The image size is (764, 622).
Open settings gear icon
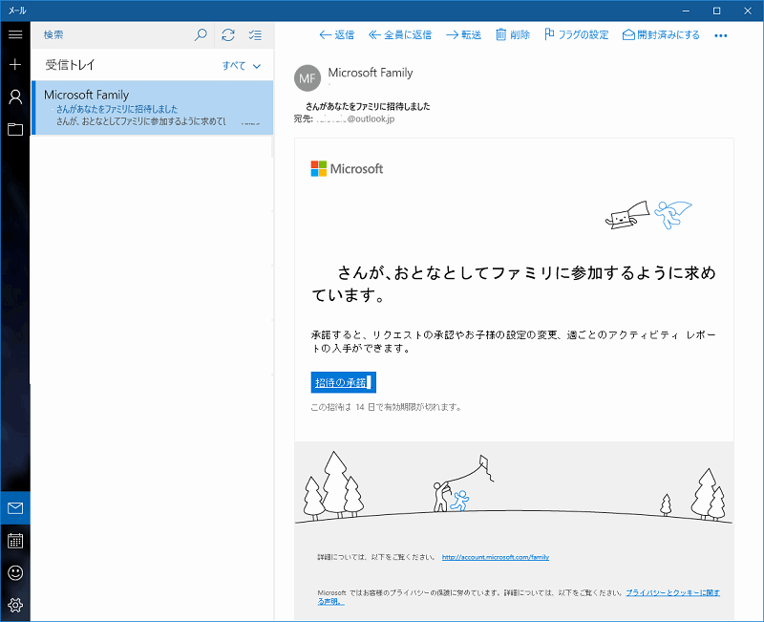point(15,605)
